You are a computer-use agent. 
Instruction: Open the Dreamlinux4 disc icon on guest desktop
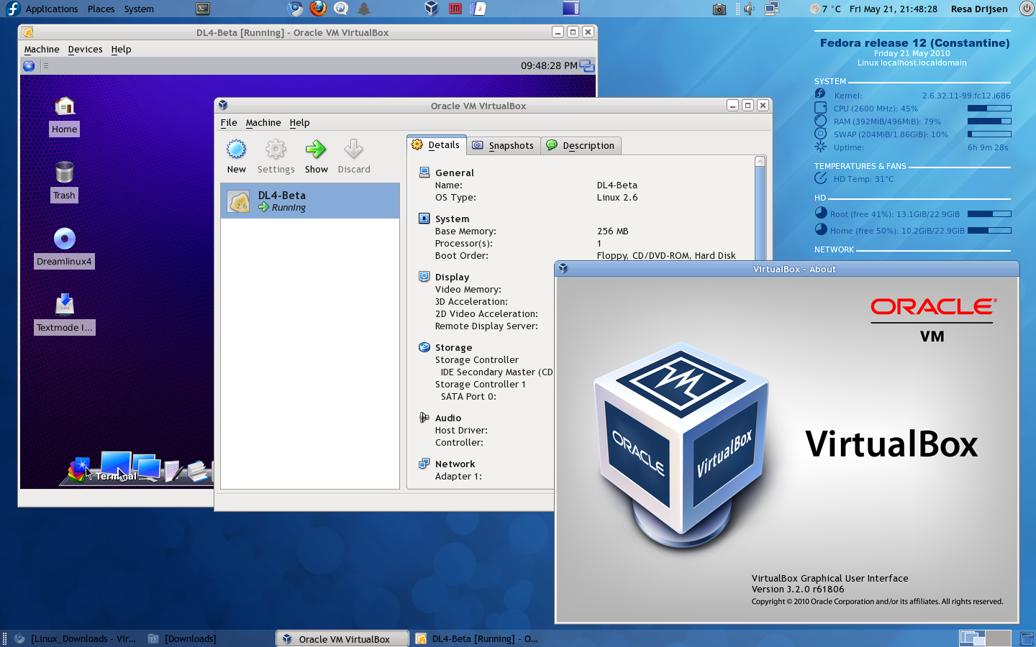tap(65, 239)
